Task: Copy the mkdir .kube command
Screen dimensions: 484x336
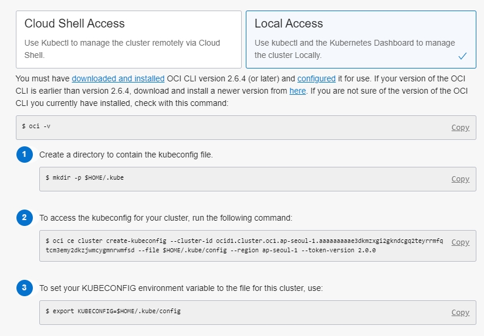Action: [460, 179]
